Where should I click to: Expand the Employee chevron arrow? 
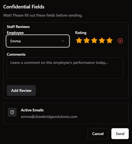[63, 41]
